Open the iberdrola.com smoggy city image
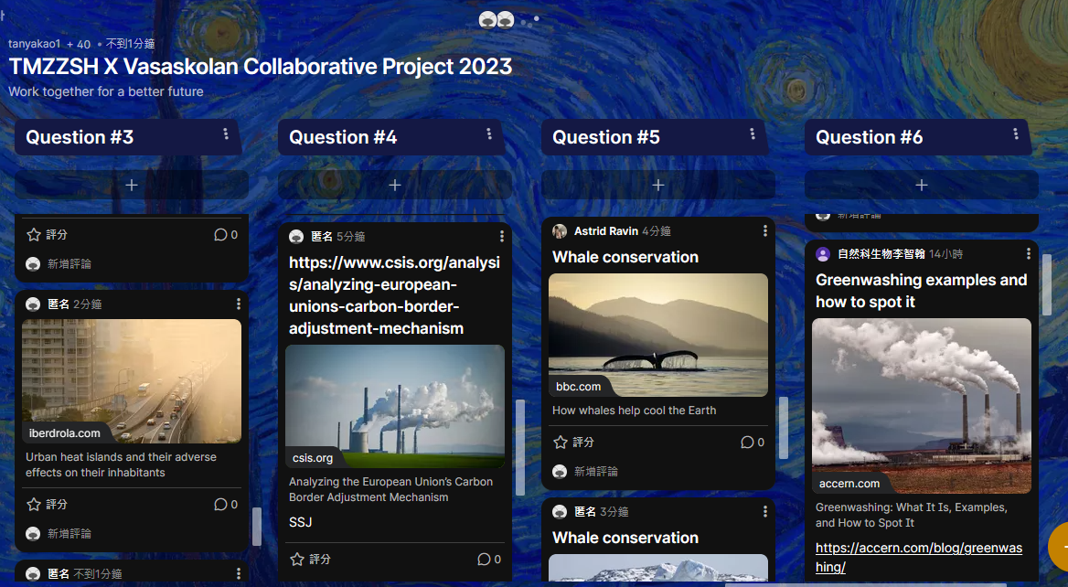Screen dimensions: 1068x587 coord(132,380)
